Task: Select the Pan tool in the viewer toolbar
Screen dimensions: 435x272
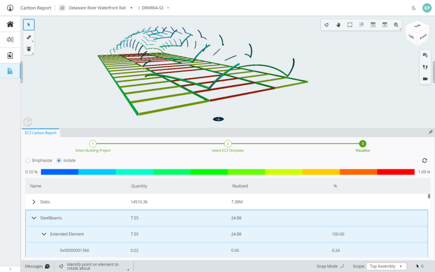Action: click(x=338, y=25)
